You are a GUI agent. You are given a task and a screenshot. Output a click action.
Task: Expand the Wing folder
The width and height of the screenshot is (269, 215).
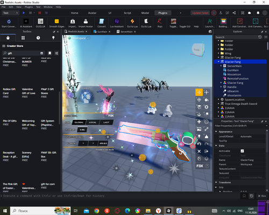[x=218, y=53]
